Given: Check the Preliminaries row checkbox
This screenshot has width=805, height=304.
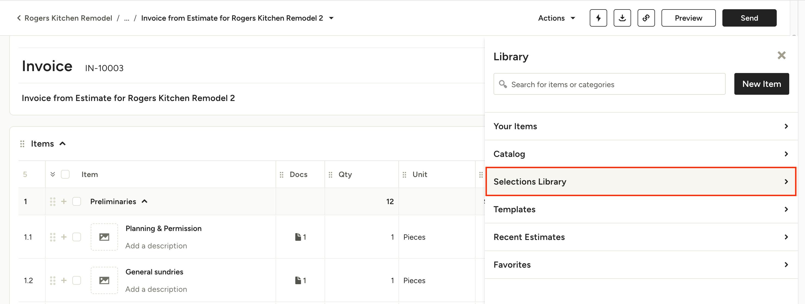Looking at the screenshot, I should coord(77,202).
